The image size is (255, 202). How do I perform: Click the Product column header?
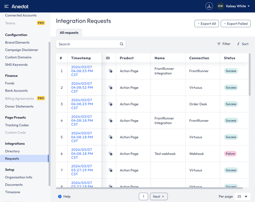pos(127,58)
